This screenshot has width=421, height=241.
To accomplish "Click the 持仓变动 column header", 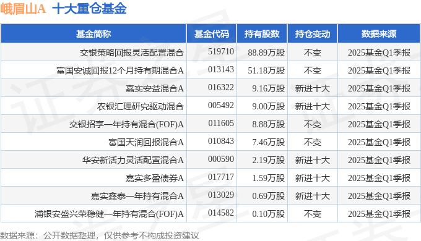I will 312,34.
